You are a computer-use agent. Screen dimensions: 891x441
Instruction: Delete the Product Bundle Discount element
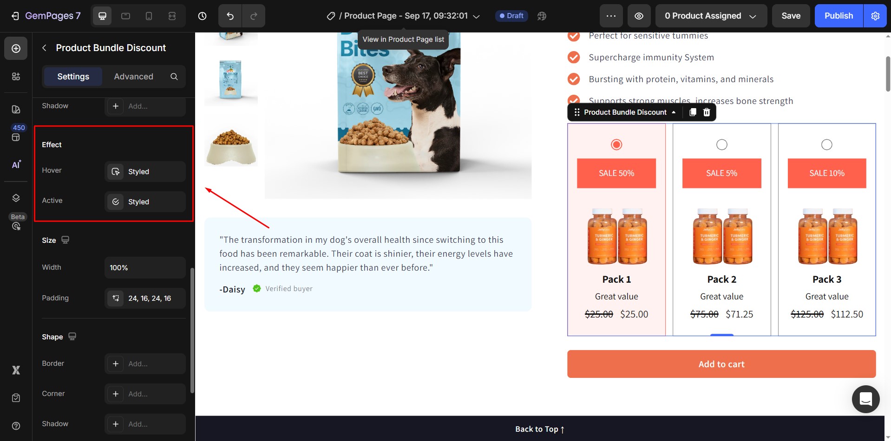(x=707, y=112)
